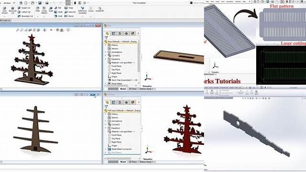Click the Swept Cut tool
Screen dimensions: 306x172
click(x=24, y=8)
